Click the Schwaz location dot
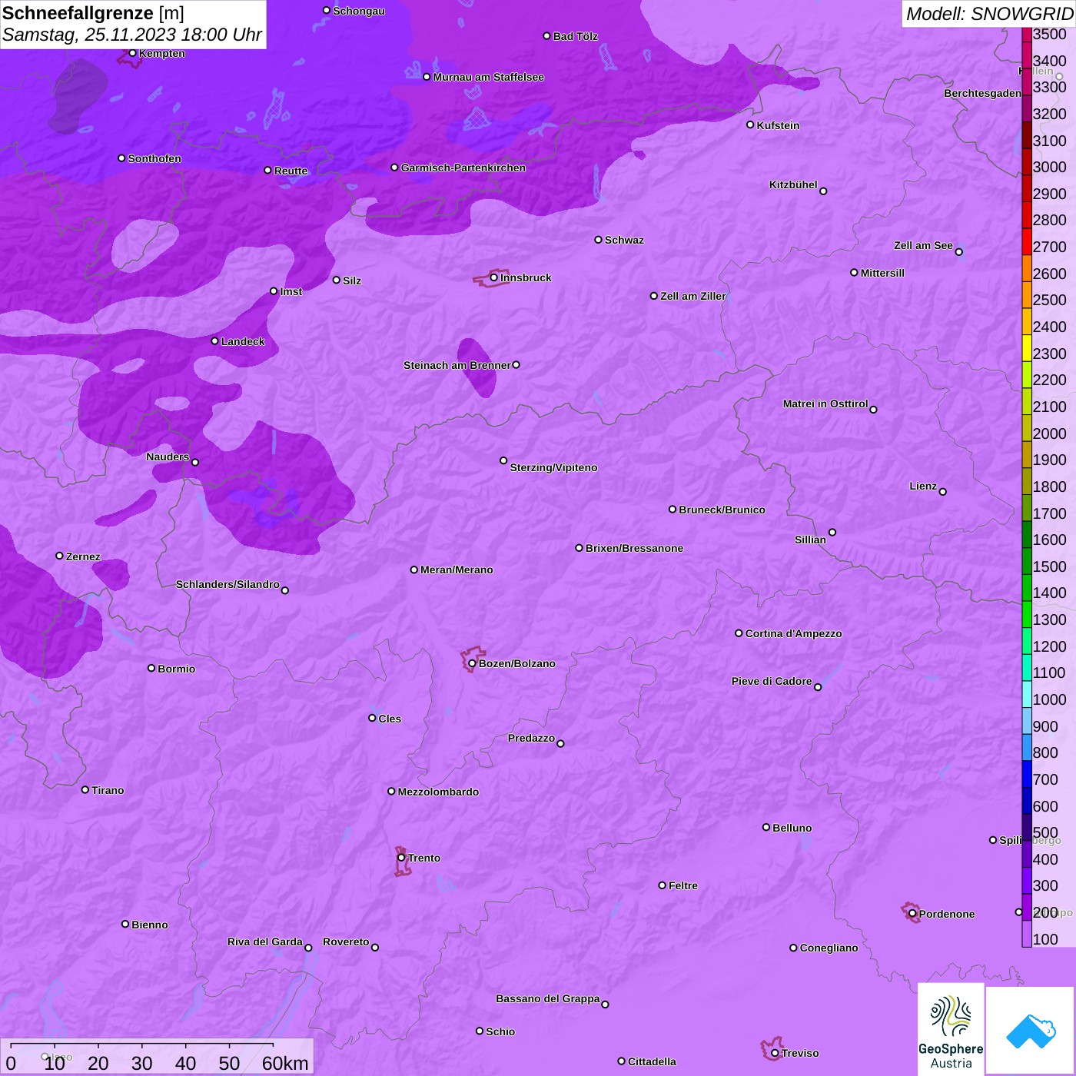The height and width of the screenshot is (1076, 1076). click(x=598, y=240)
